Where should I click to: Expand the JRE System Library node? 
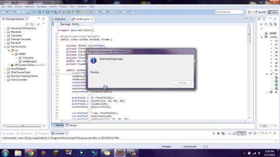(9, 65)
